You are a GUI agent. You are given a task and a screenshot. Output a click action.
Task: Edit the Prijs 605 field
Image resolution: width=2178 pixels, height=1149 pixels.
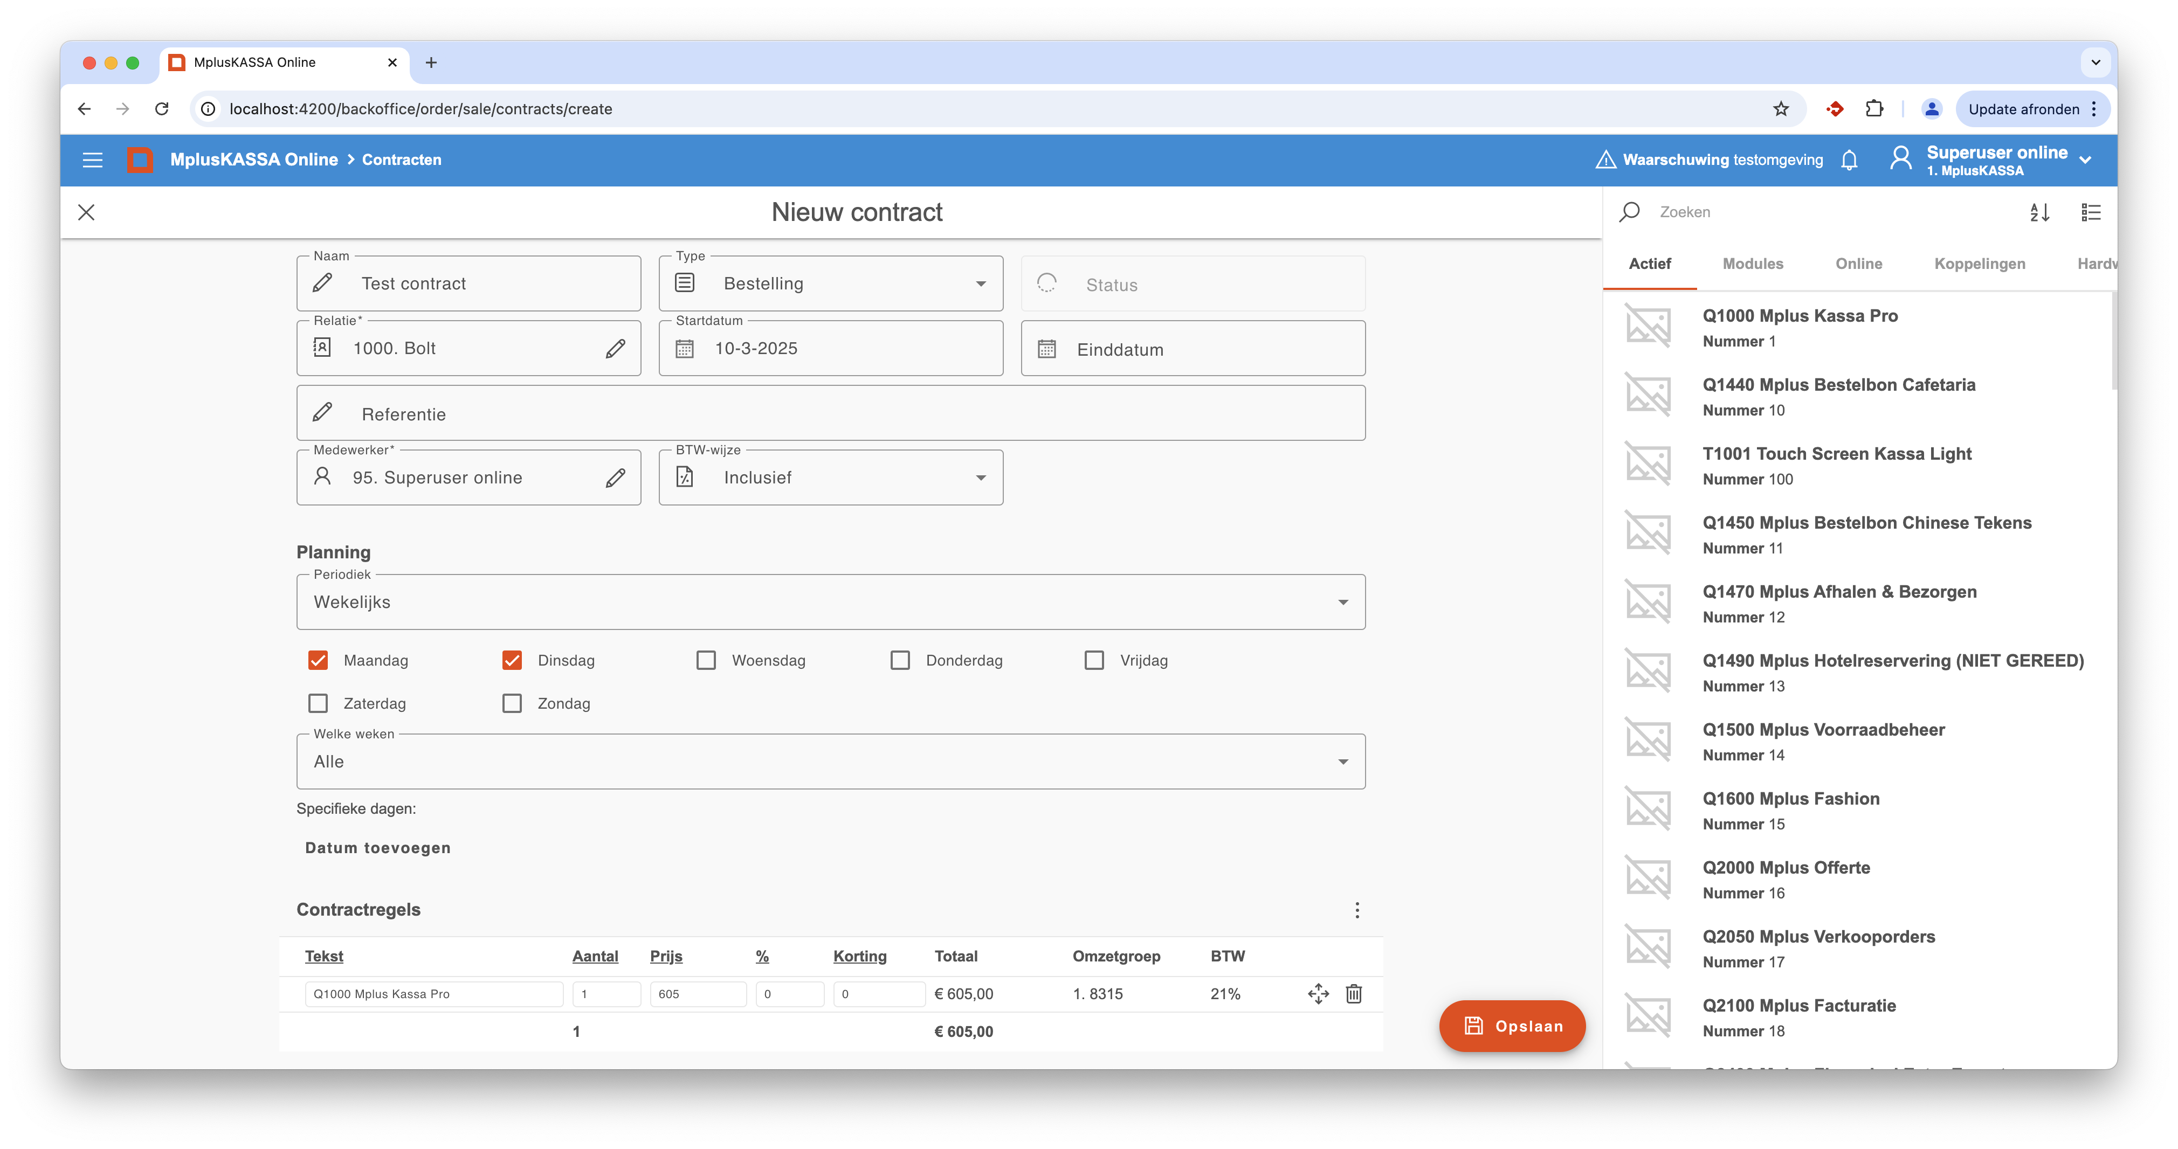[x=698, y=994]
